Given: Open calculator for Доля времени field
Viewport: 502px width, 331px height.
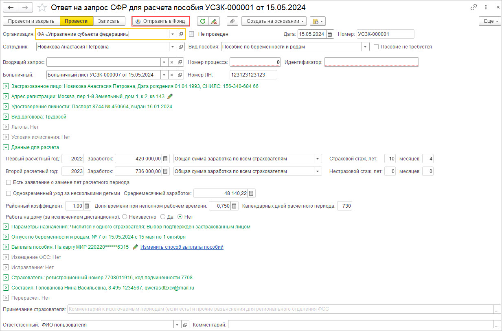Looking at the screenshot, I should pyautogui.click(x=235, y=206).
